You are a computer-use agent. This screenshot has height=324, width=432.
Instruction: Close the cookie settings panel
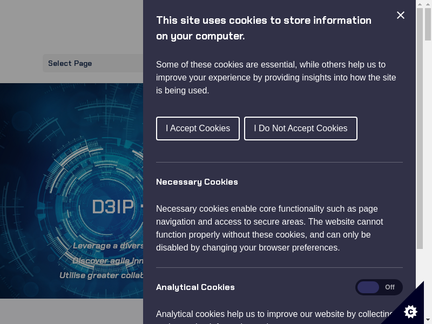(401, 15)
